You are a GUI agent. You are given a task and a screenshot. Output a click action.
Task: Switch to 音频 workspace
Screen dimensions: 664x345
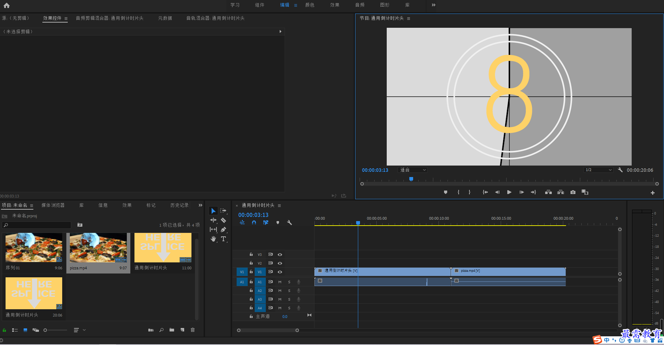(x=360, y=5)
